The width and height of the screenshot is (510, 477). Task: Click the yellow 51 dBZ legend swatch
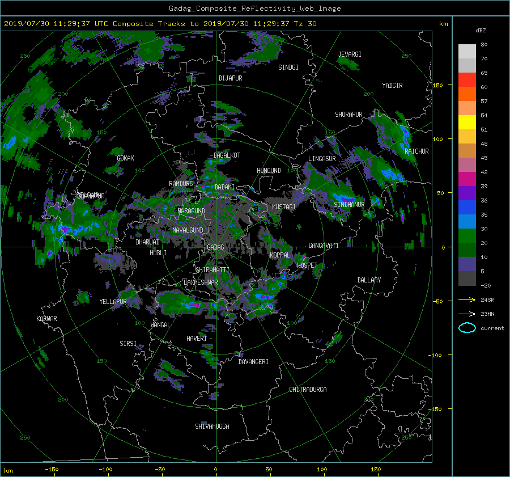coord(467,123)
